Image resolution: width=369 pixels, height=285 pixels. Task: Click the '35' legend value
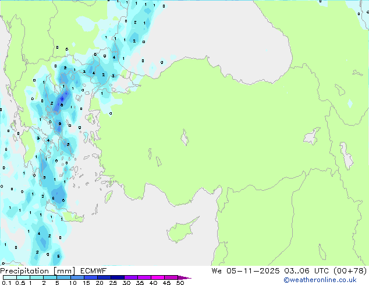[x=140, y=283]
